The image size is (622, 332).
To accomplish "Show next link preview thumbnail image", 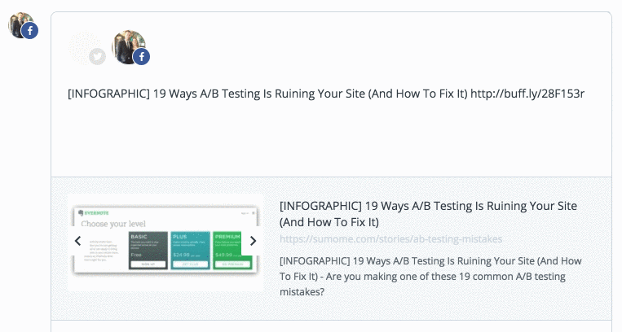I will (253, 241).
